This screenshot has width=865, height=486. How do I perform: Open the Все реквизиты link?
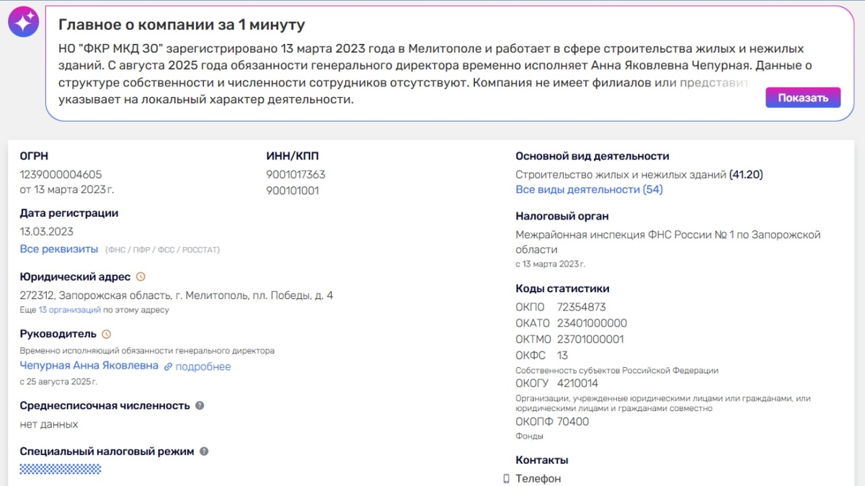coord(59,249)
